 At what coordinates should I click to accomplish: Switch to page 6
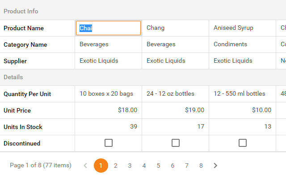[x=172, y=166]
